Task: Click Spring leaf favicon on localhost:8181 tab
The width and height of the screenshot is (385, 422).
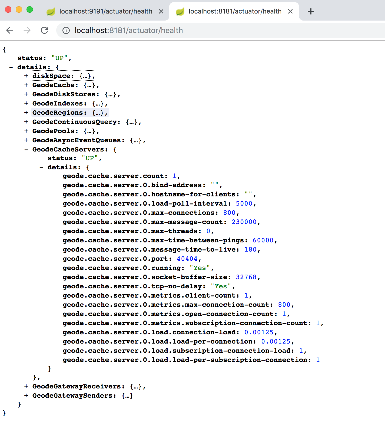Action: (180, 11)
